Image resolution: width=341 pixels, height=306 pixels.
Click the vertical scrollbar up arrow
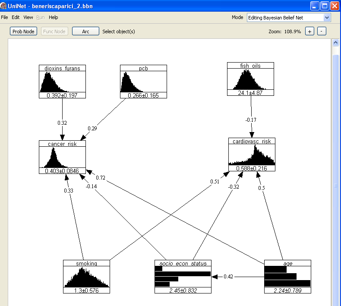pyautogui.click(x=335, y=43)
